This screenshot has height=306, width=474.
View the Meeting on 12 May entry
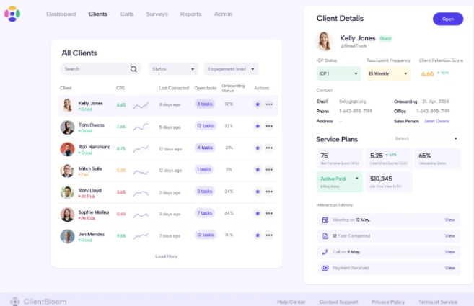[449, 220]
